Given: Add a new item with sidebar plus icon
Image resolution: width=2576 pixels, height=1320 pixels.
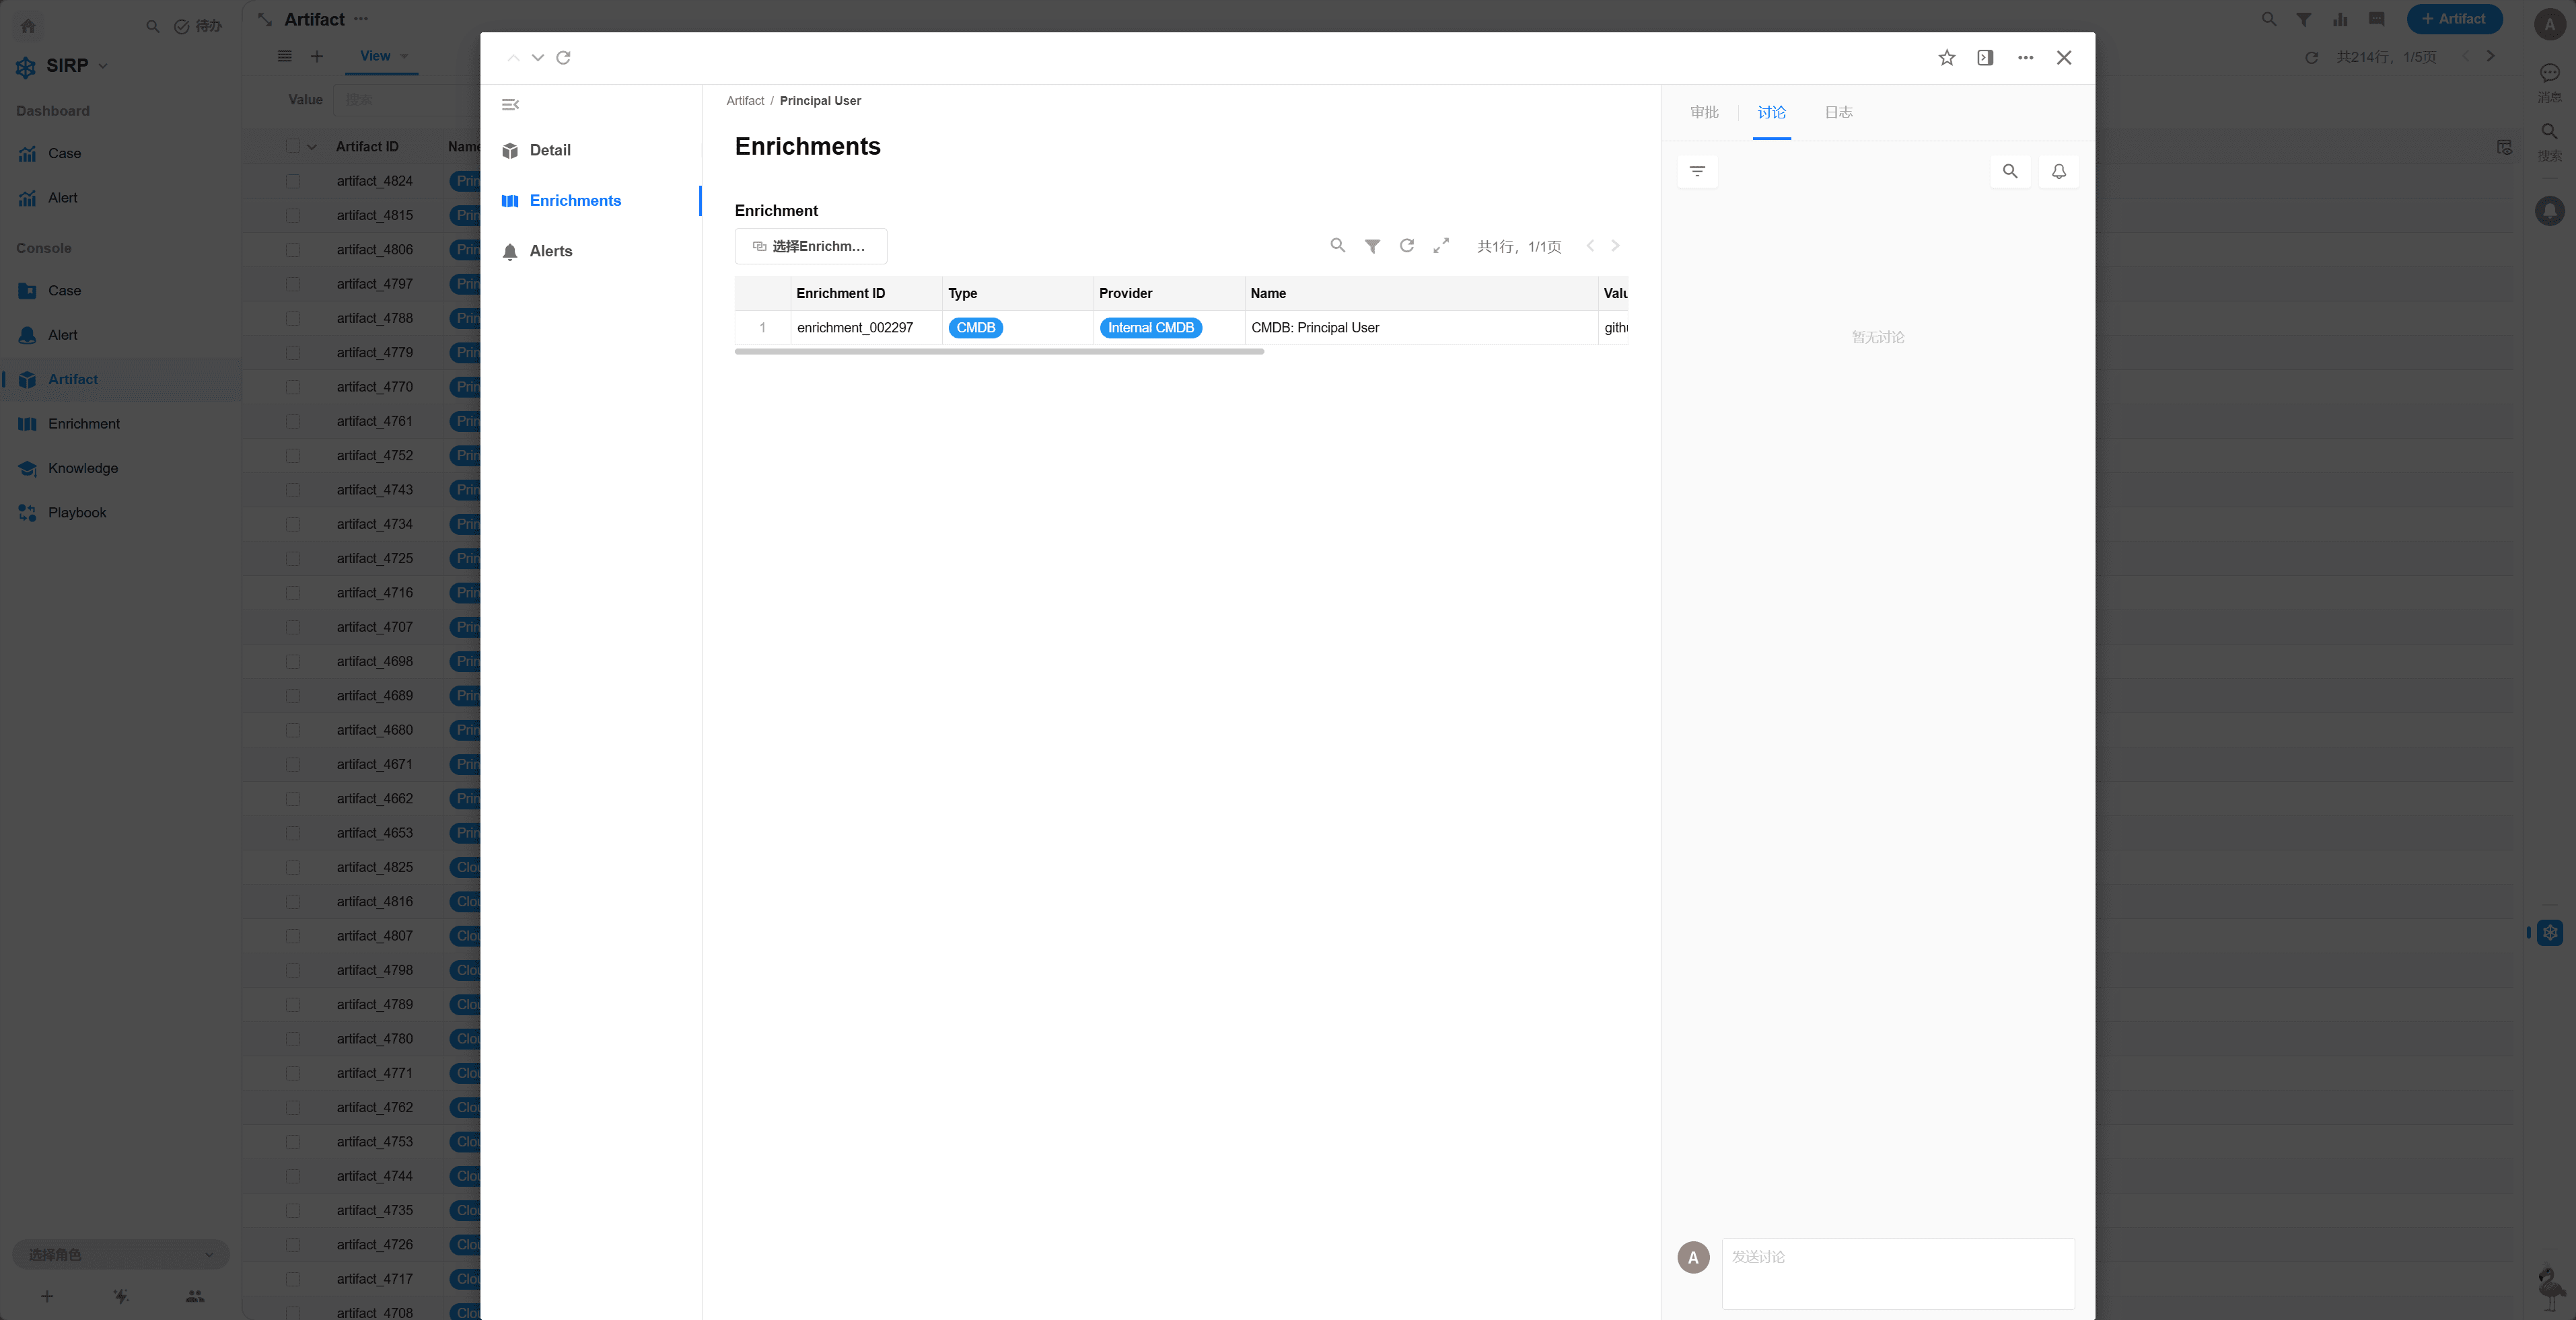Looking at the screenshot, I should 47,1296.
